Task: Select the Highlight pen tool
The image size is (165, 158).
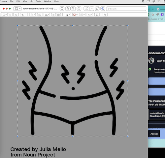Action: click(87, 9)
